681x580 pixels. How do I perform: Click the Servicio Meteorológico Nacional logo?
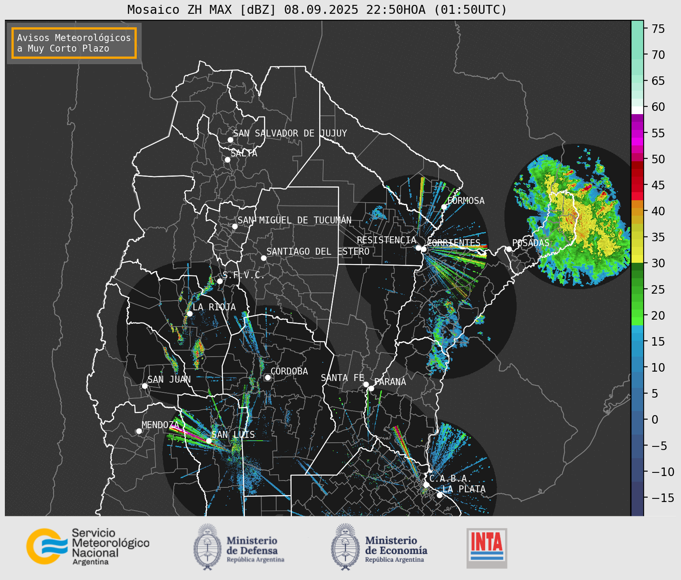click(88, 546)
